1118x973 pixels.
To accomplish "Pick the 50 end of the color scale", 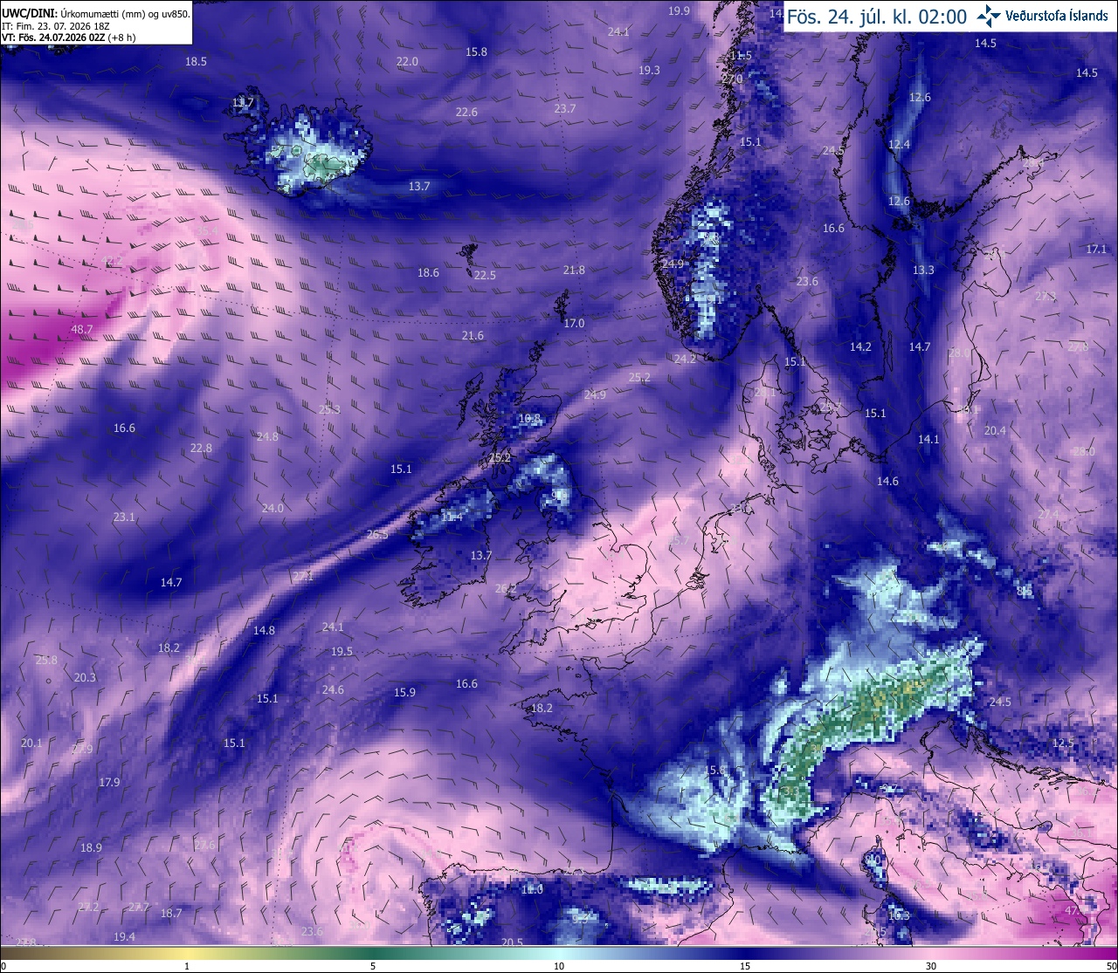I will (1110, 966).
